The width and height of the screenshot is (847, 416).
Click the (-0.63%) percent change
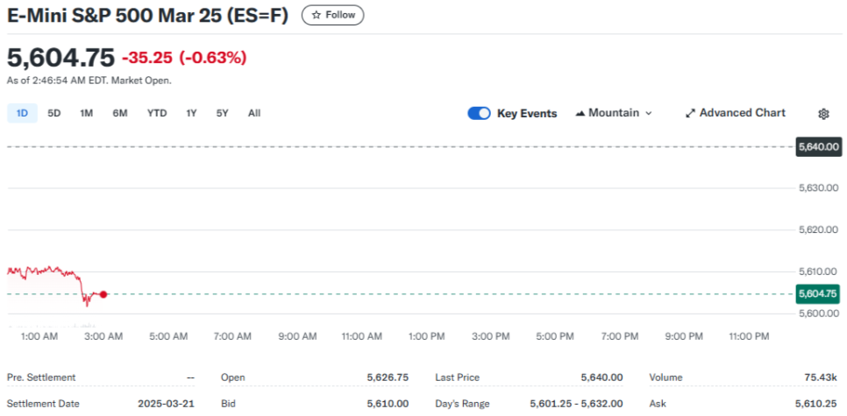(213, 58)
